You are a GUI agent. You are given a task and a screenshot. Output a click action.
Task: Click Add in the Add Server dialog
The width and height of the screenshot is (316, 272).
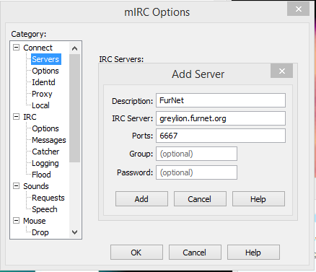tap(141, 199)
